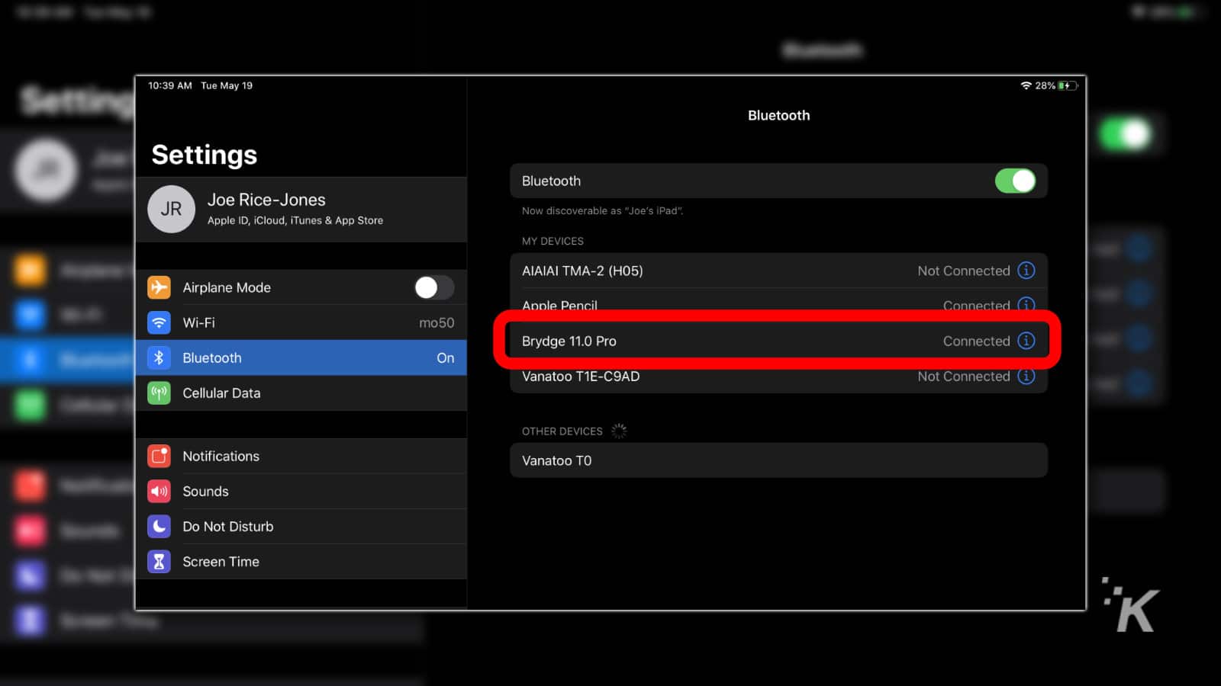Open info for Vanatoo T1E-C9AD
This screenshot has height=686, width=1221.
click(x=1026, y=376)
